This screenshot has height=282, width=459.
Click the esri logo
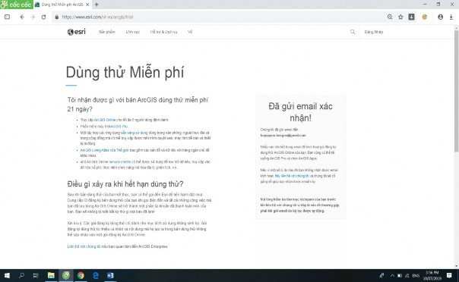77,32
